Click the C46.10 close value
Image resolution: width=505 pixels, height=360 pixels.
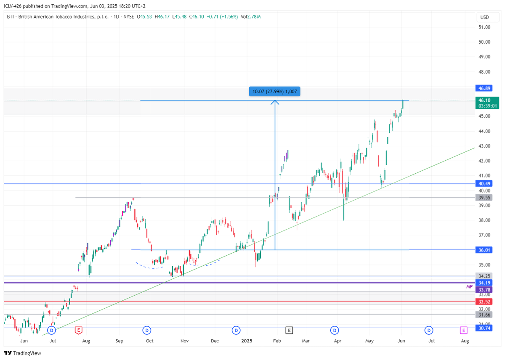pyautogui.click(x=196, y=17)
